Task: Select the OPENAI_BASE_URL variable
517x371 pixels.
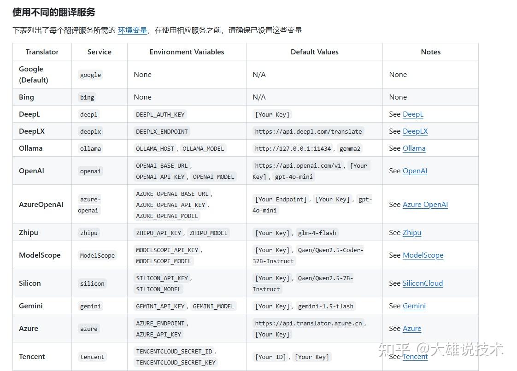Action: 162,166
